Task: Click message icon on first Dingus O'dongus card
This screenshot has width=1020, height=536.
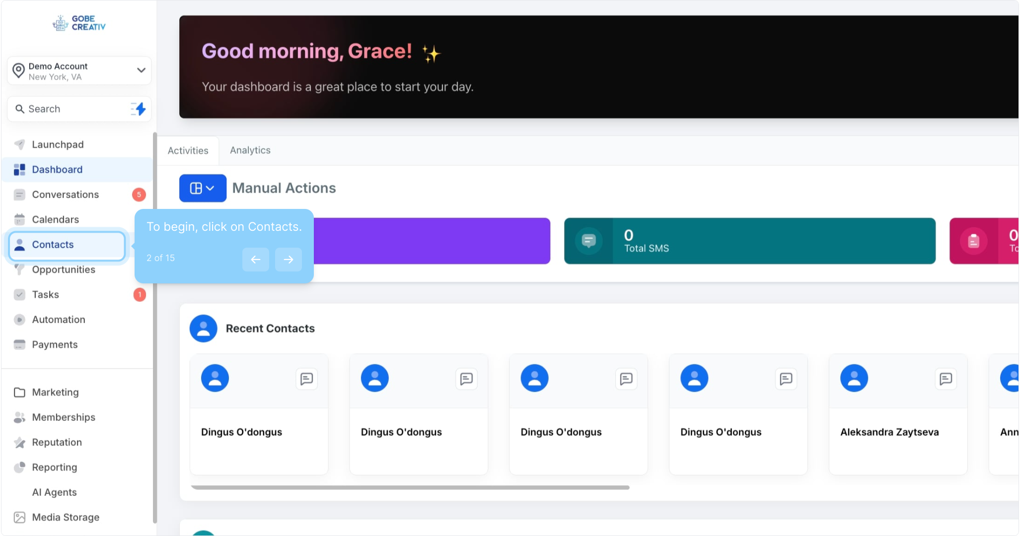Action: [306, 379]
